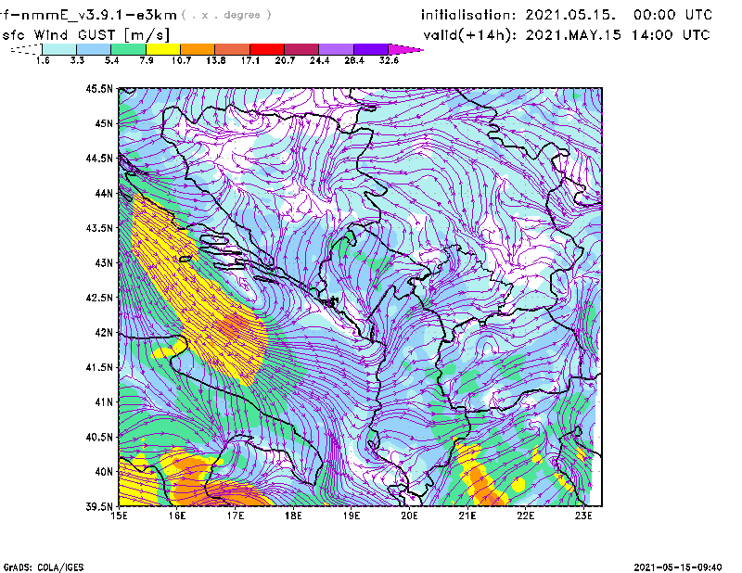Click the yellow 7.9–10.7 legend swatch
The width and height of the screenshot is (742, 573).
(x=163, y=49)
